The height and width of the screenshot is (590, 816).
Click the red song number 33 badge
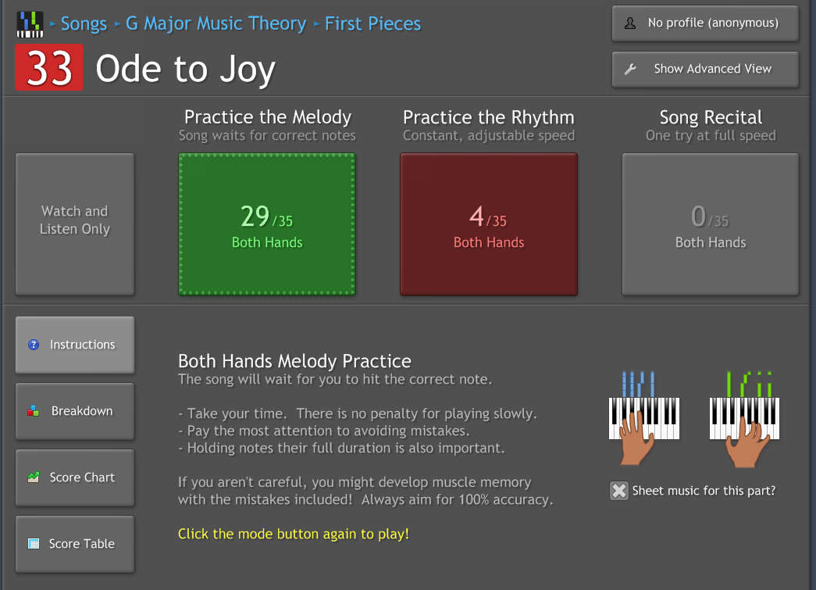[x=49, y=68]
